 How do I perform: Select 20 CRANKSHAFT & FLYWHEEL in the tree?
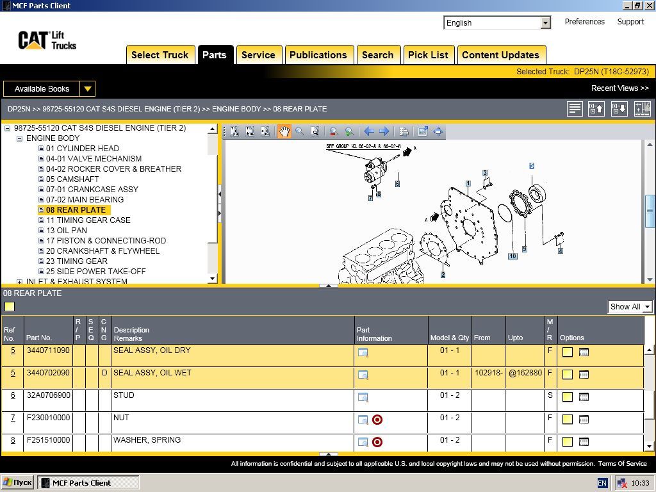pyautogui.click(x=103, y=251)
